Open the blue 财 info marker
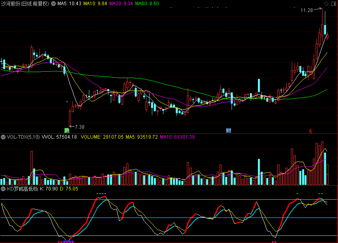 point(228,130)
